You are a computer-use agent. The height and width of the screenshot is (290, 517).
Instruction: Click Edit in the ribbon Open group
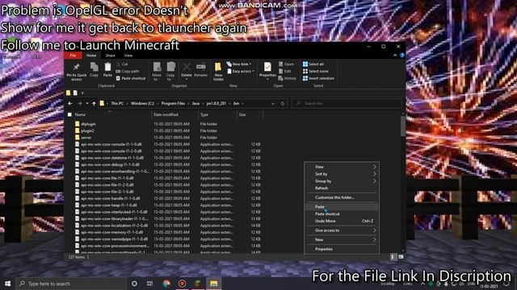point(285,71)
